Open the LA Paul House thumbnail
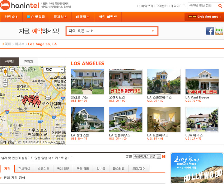 202,82
